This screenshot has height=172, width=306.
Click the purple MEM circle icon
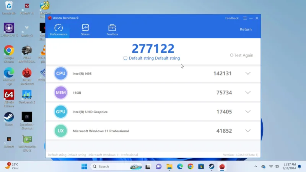[x=61, y=92]
